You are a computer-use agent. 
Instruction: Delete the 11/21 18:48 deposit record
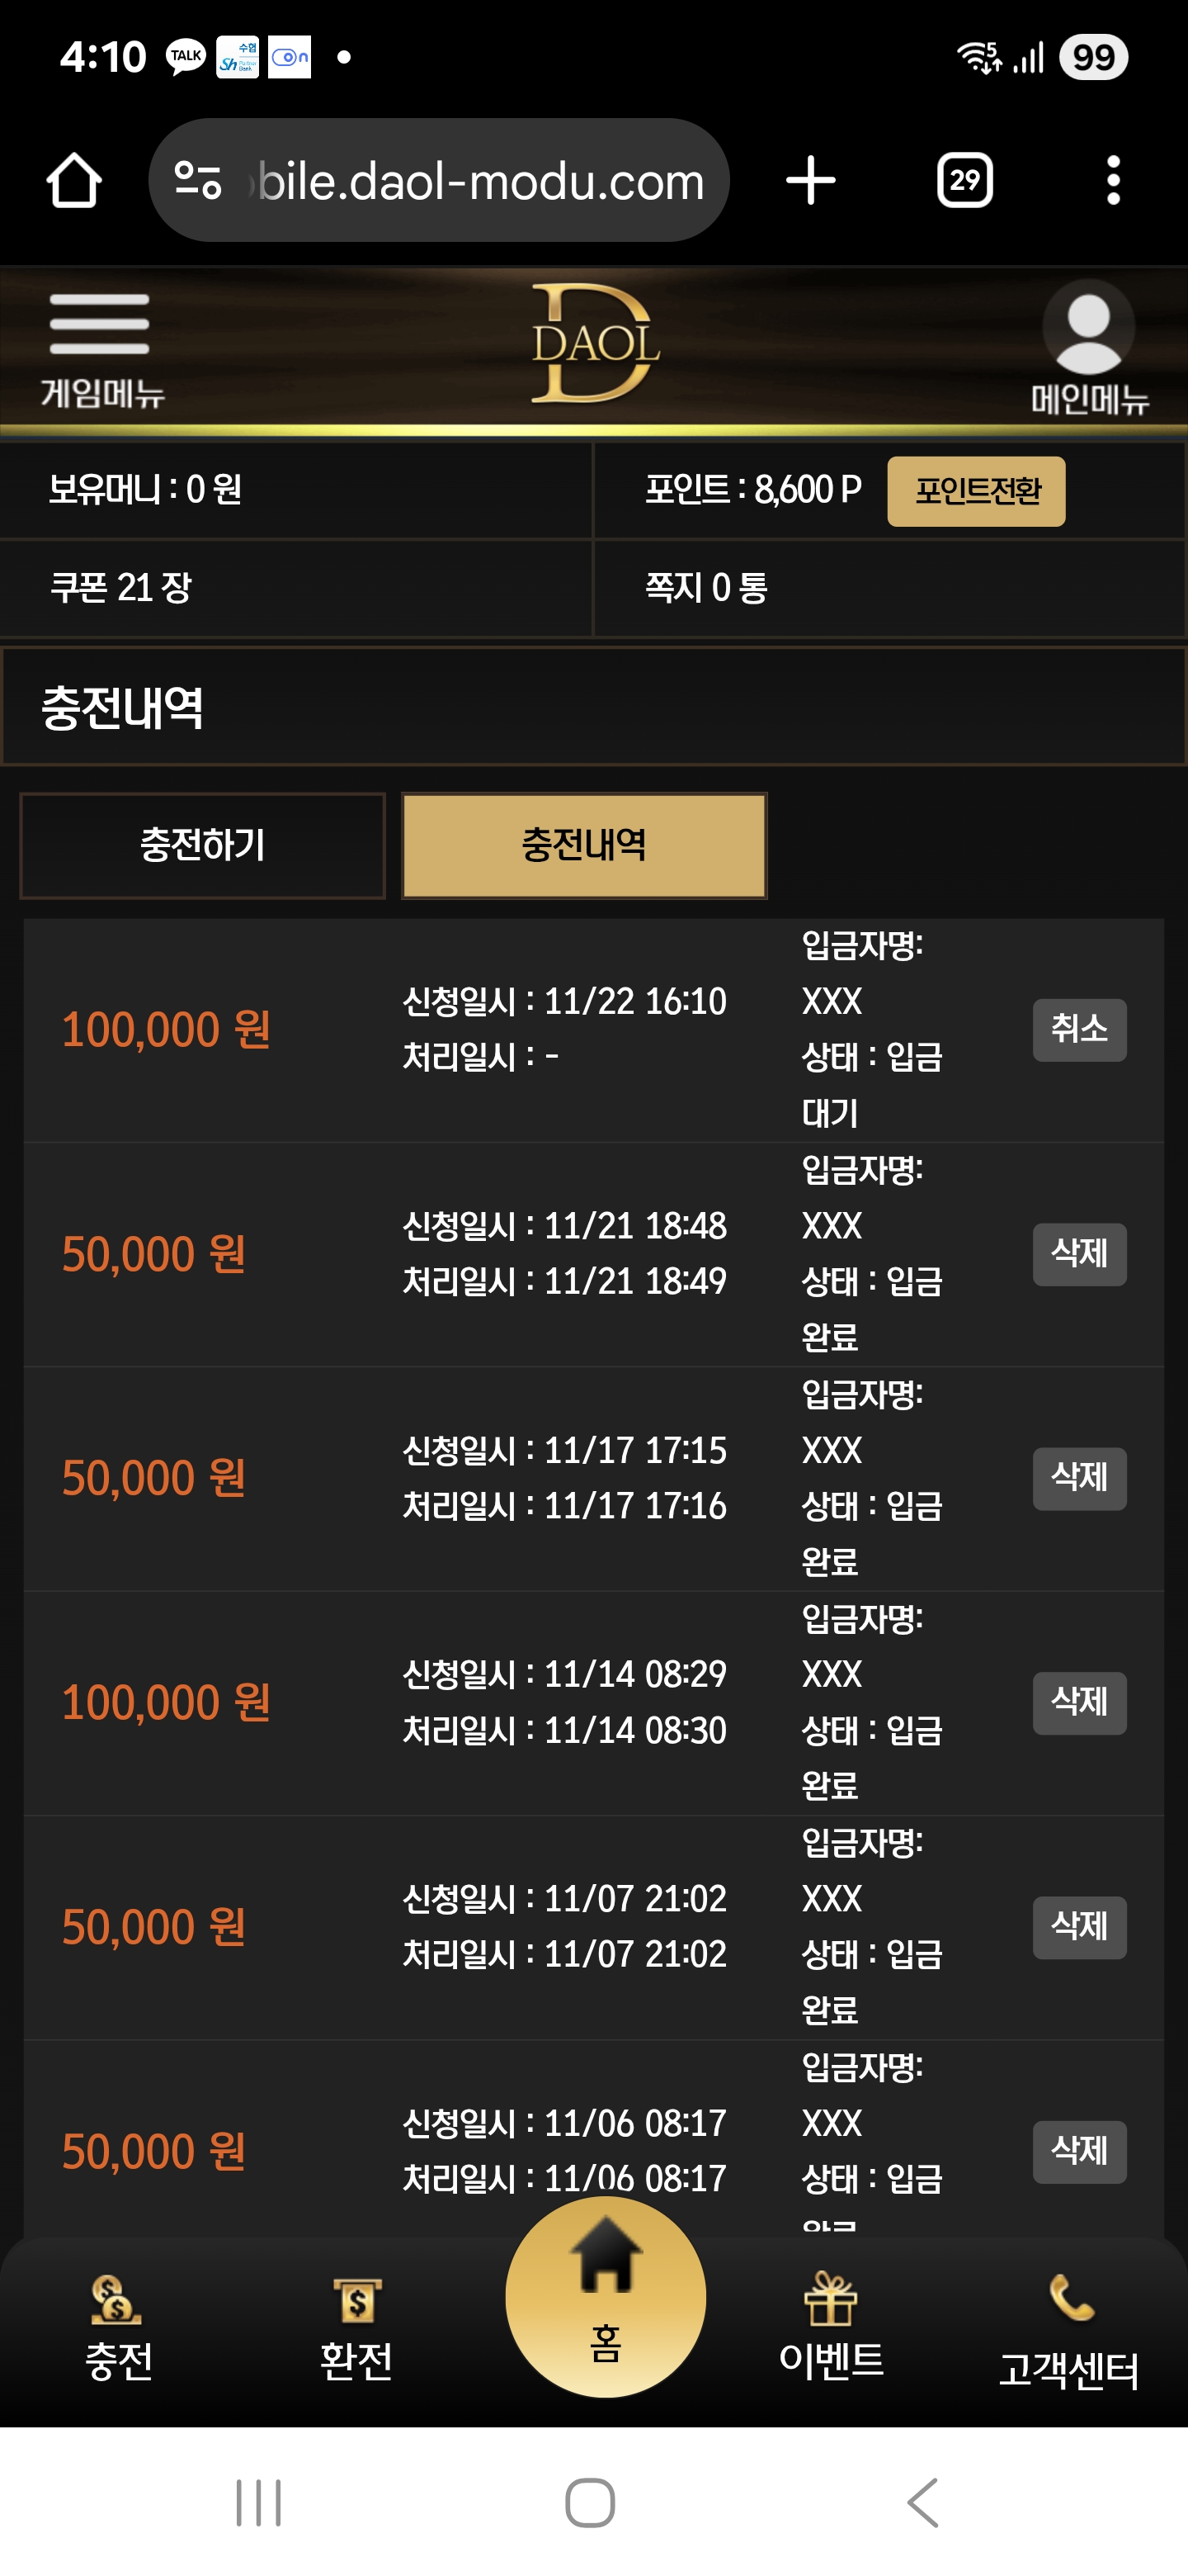(1079, 1254)
